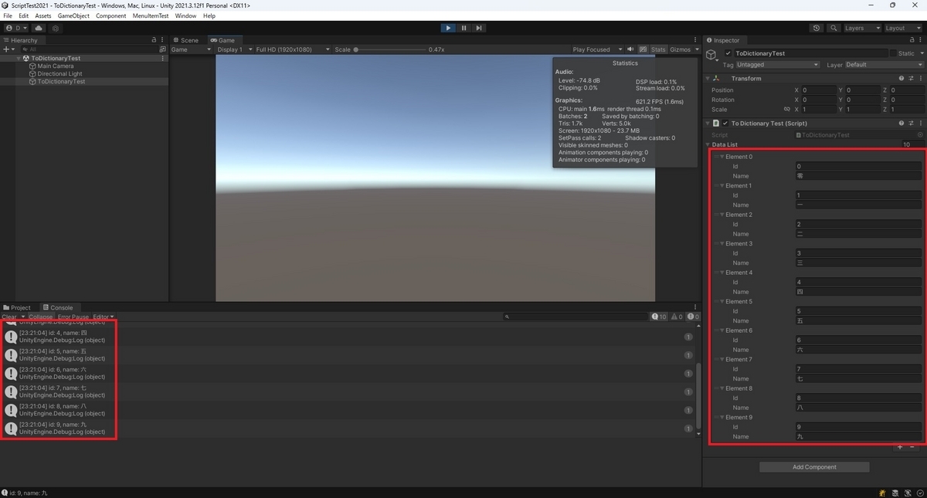Open the Unity Cloud services icon
Image resolution: width=927 pixels, height=498 pixels.
coord(39,28)
